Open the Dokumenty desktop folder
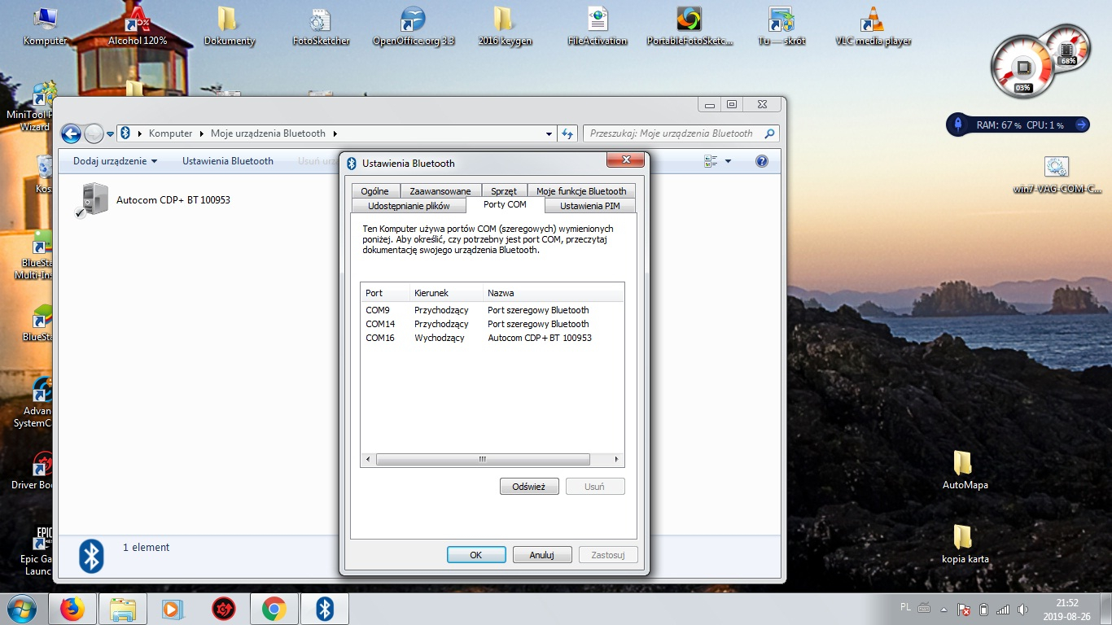Screen dimensions: 1112x625 tap(229, 26)
